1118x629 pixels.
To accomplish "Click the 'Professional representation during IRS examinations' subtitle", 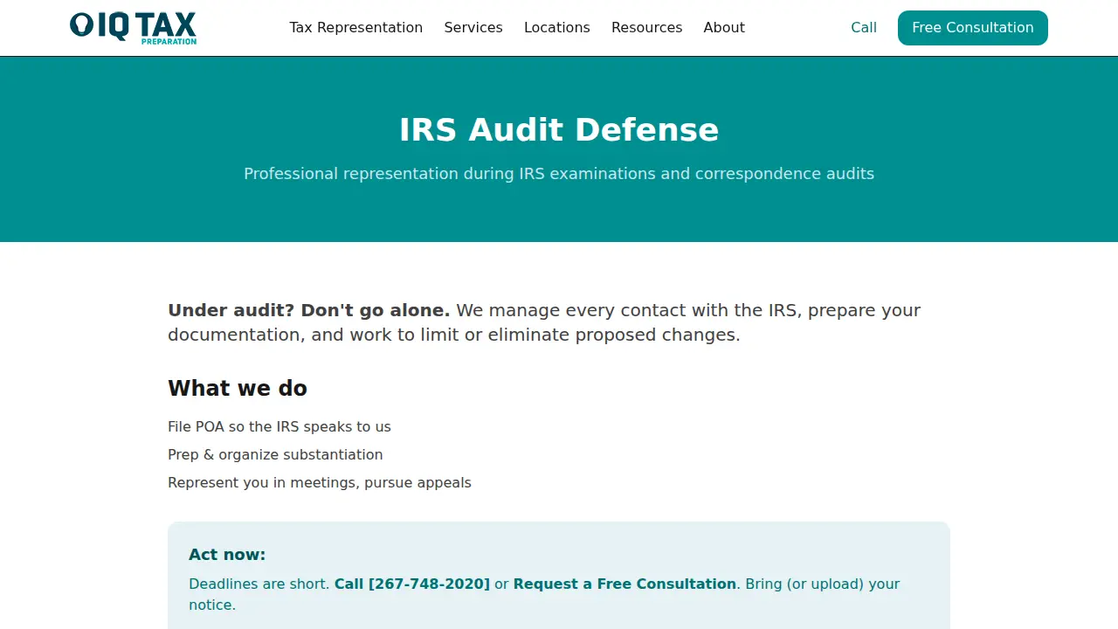I will click(559, 174).
